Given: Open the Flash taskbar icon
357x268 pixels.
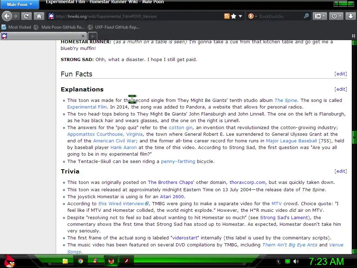Looking at the screenshot, I should point(126,261).
